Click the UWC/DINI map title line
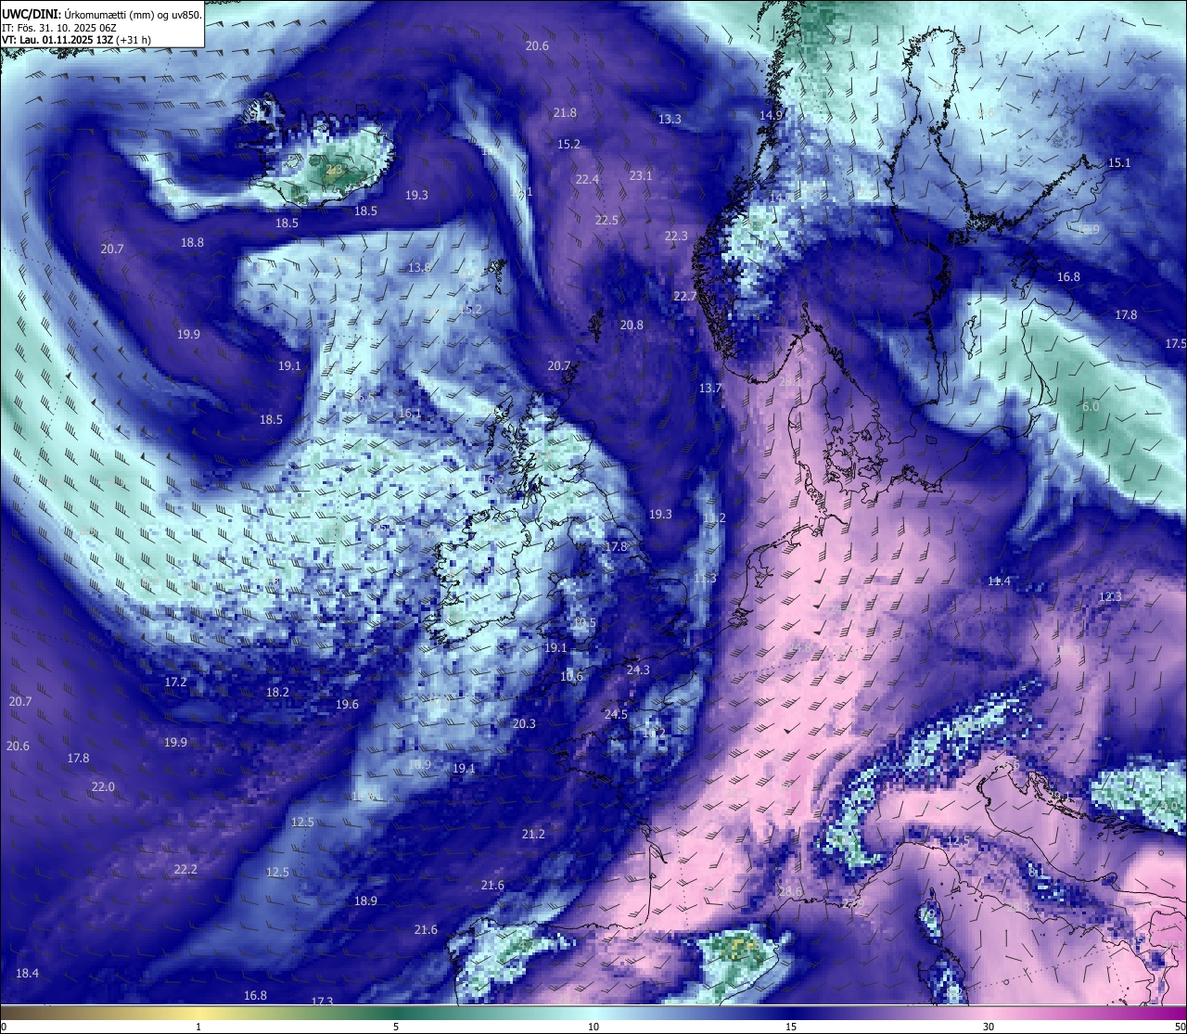This screenshot has height=1034, width=1187. [x=102, y=14]
